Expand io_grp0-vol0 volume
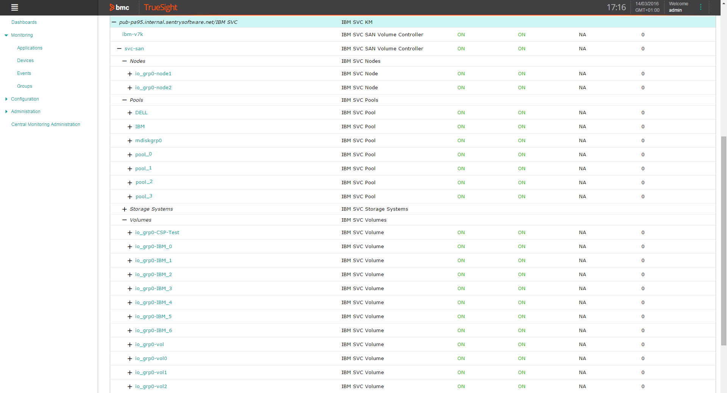Image resolution: width=727 pixels, height=393 pixels. (x=130, y=359)
